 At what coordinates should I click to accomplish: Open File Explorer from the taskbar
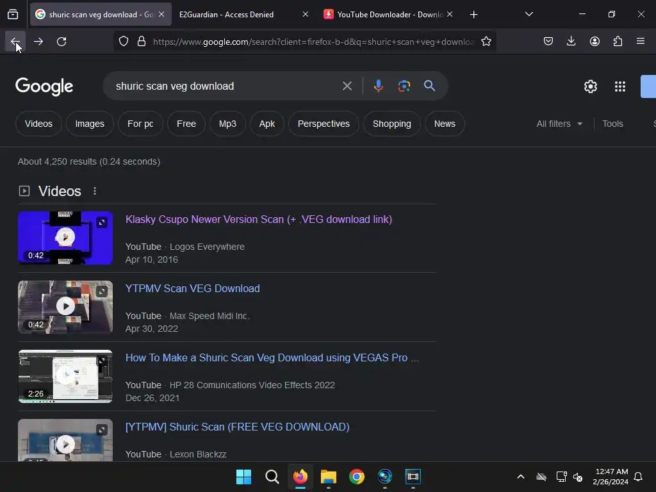click(x=329, y=477)
